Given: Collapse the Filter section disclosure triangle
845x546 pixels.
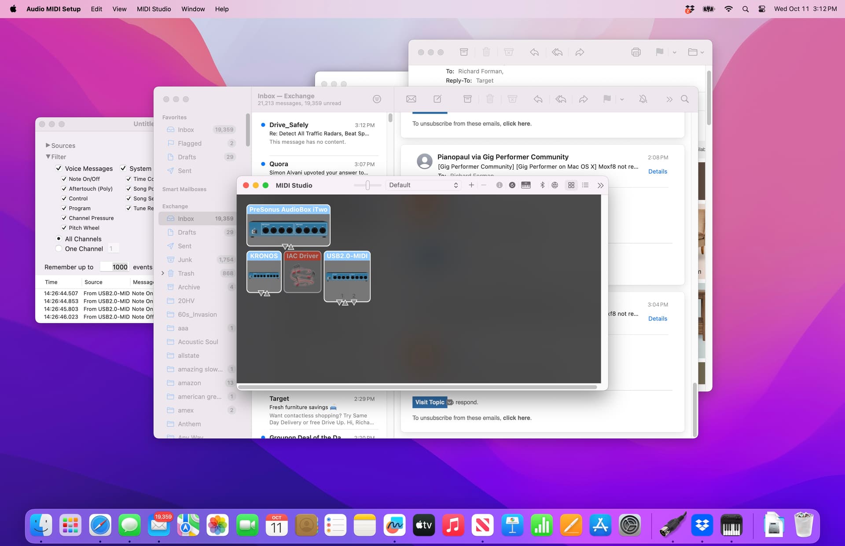Looking at the screenshot, I should tap(48, 157).
